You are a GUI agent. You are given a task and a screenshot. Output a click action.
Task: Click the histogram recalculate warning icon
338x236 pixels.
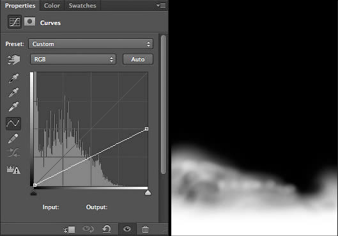click(13, 169)
